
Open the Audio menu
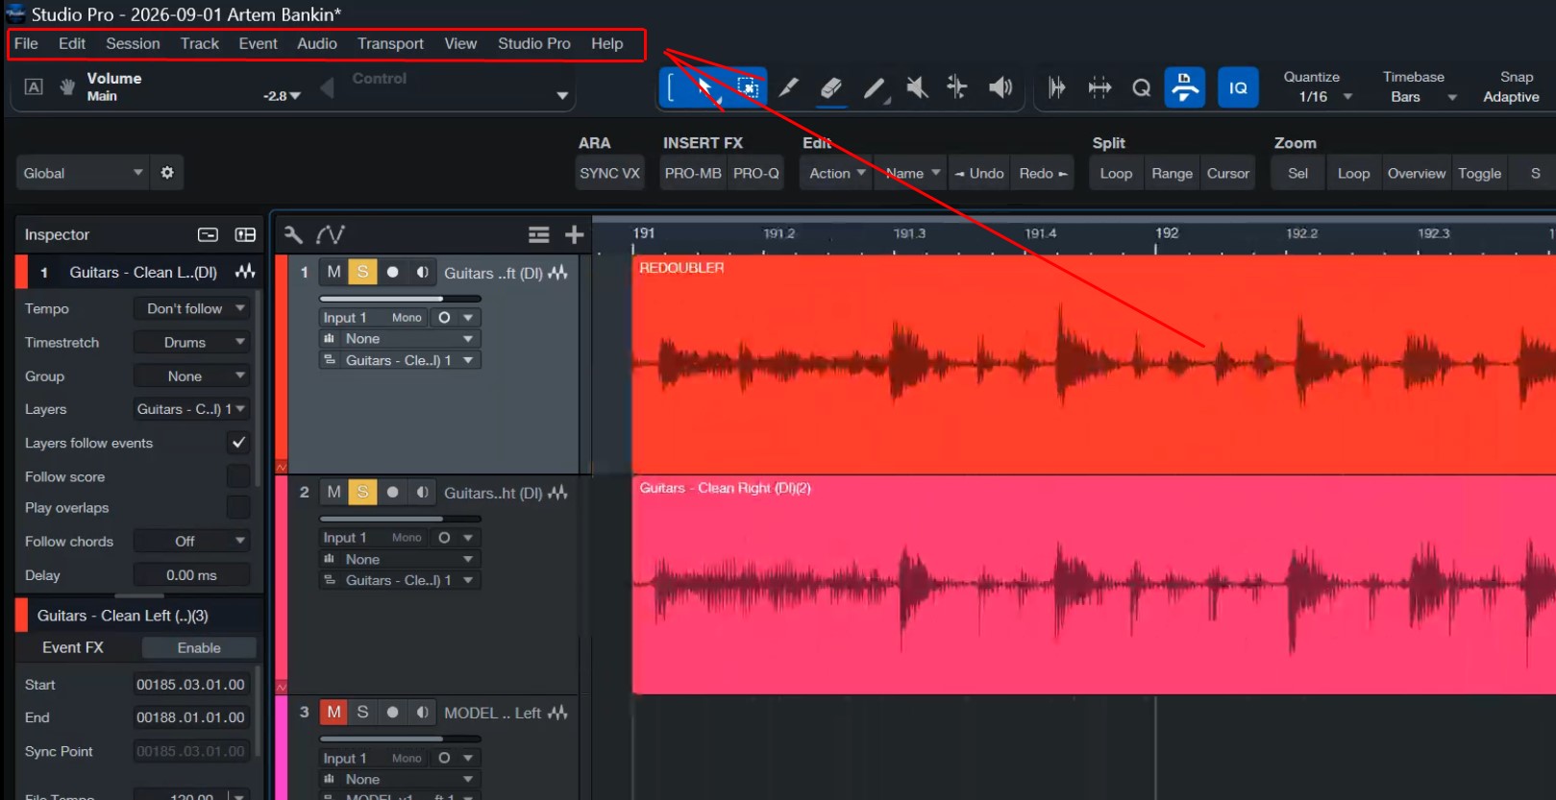(x=317, y=43)
